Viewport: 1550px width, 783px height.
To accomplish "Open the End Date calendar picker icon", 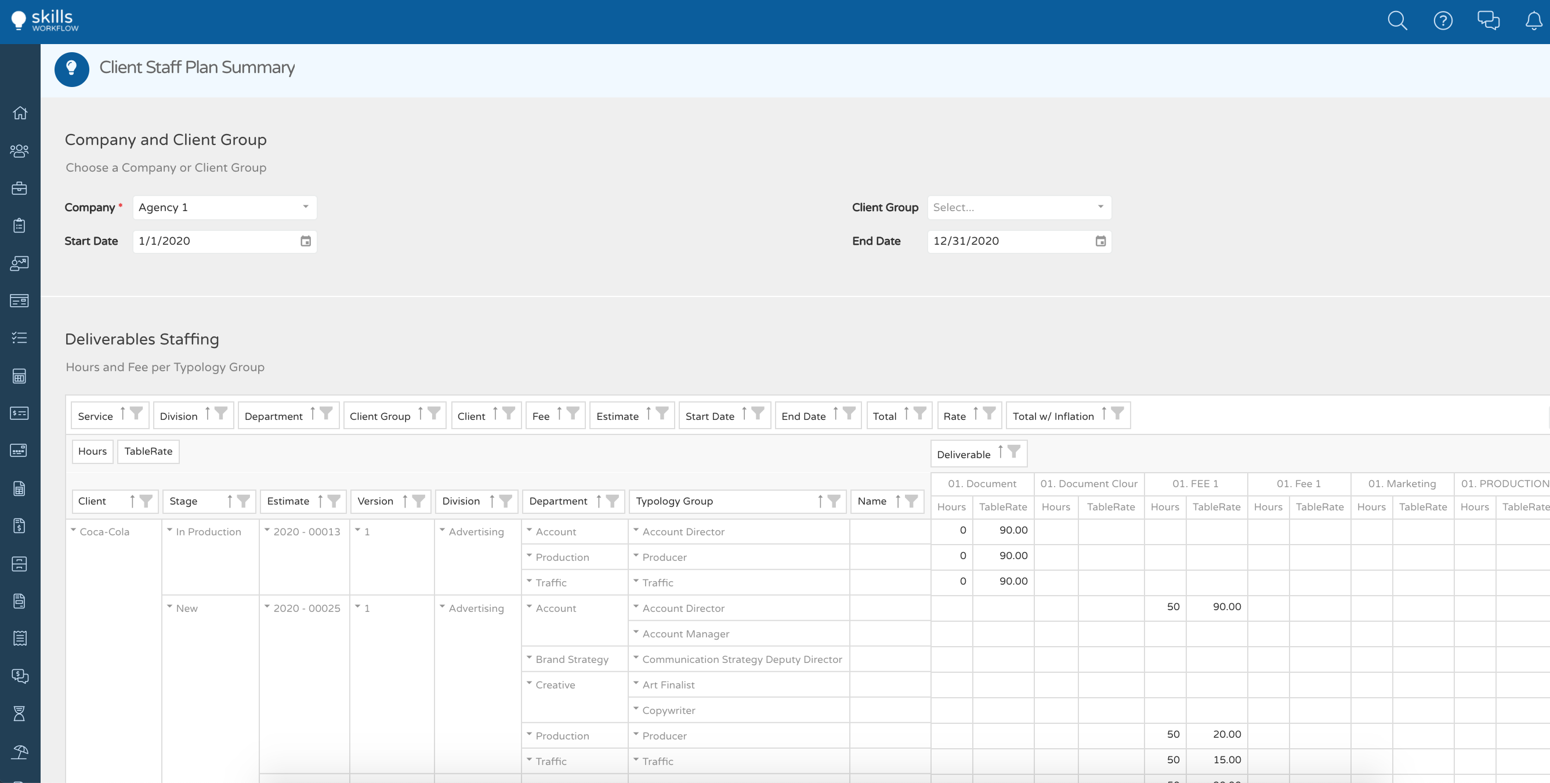I will [1100, 241].
